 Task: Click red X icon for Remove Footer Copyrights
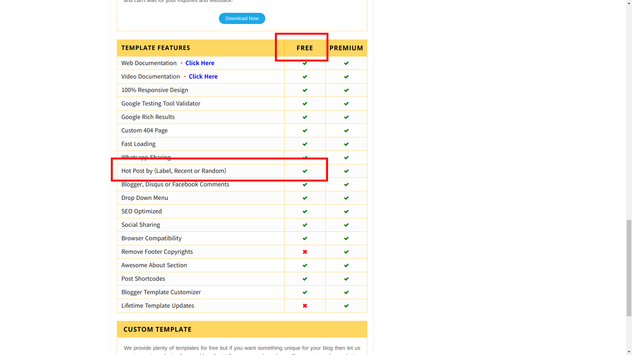(x=305, y=252)
